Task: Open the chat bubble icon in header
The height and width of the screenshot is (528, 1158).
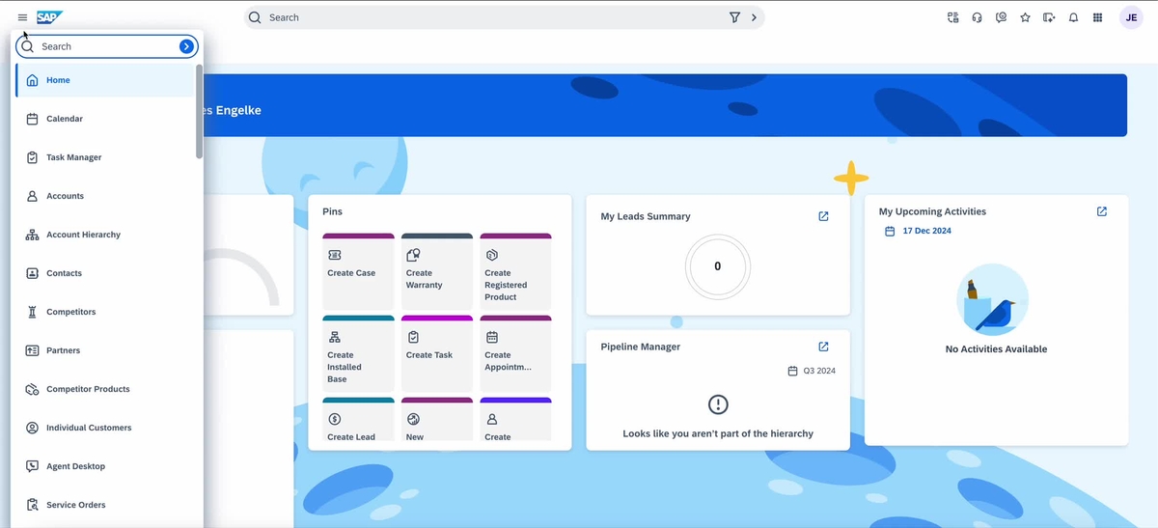Action: (1001, 17)
